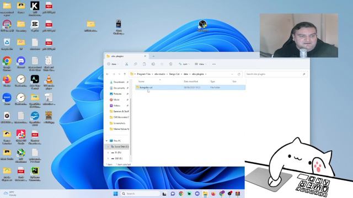Expand the Local Disk (C:) node
Screen dimensions: 353x198
[x=108, y=147]
